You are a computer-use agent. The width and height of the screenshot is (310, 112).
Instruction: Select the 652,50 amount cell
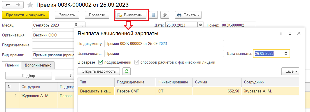pyautogui.click(x=217, y=91)
